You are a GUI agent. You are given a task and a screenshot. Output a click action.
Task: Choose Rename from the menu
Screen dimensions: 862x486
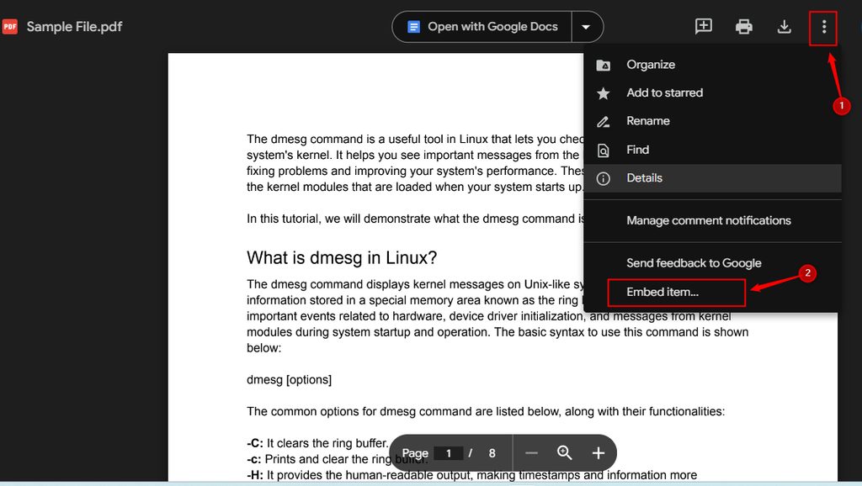click(x=712, y=121)
